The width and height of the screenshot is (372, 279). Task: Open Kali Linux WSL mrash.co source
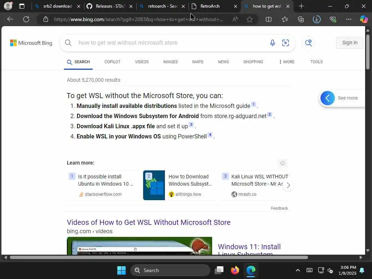[255, 185]
